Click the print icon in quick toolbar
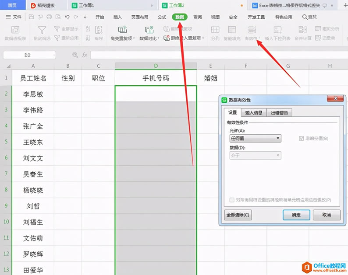Image resolution: width=348 pixels, height=275 pixels. click(49, 17)
